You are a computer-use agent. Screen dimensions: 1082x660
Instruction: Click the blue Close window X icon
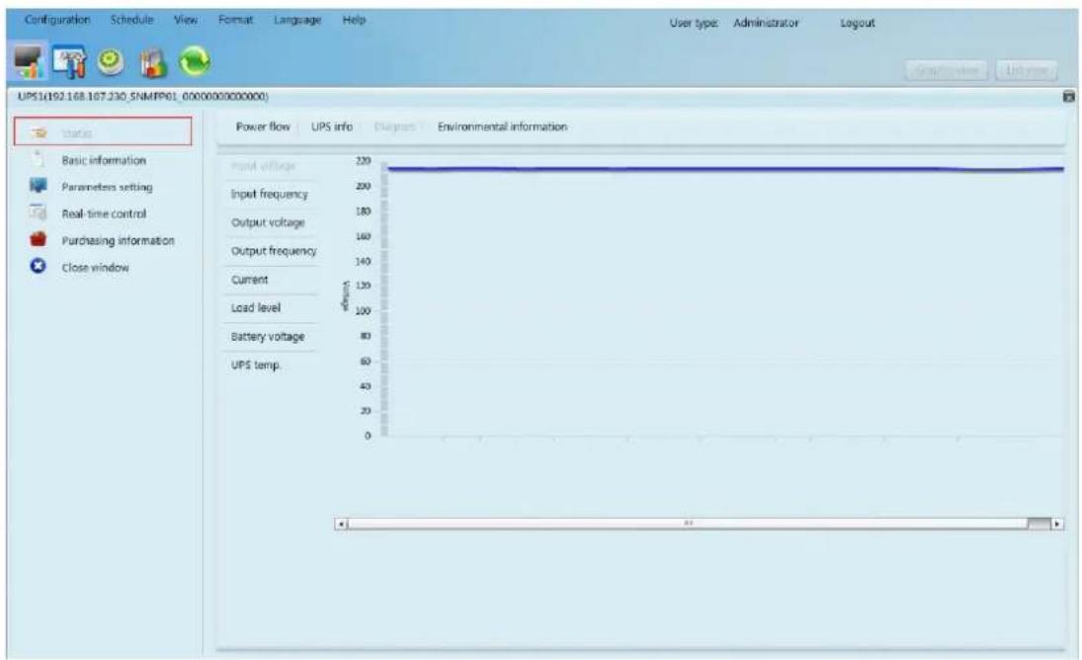click(38, 266)
